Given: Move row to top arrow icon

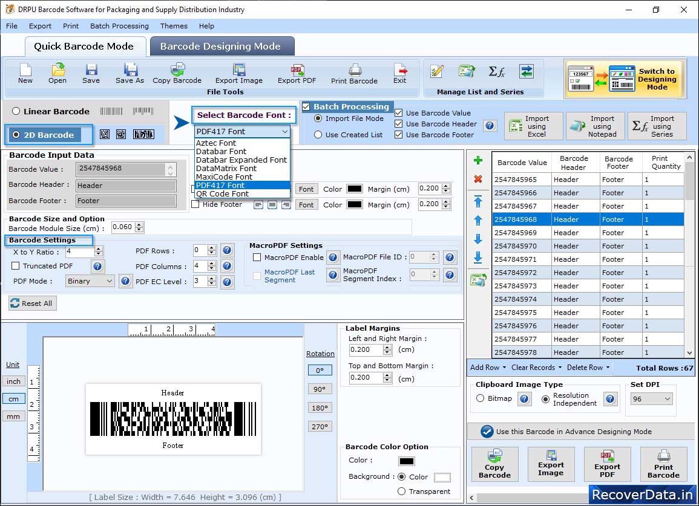Looking at the screenshot, I should (x=478, y=201).
